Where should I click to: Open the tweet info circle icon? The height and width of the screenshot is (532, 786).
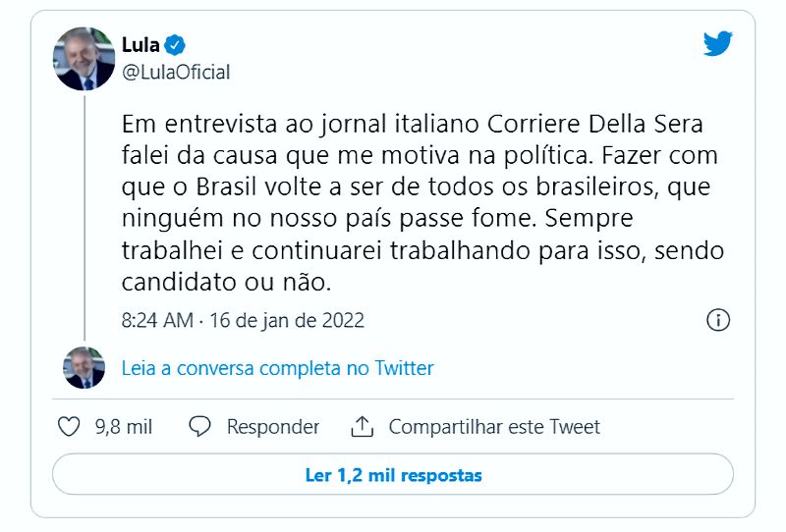click(718, 320)
